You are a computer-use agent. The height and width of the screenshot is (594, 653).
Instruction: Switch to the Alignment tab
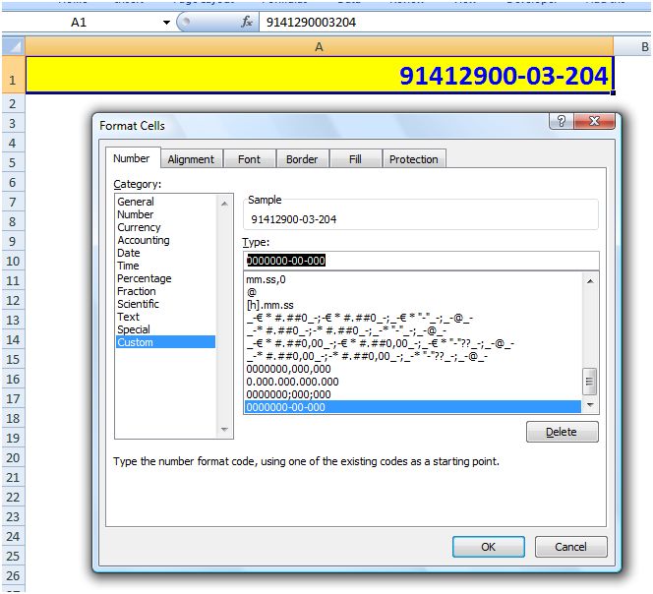tap(191, 159)
